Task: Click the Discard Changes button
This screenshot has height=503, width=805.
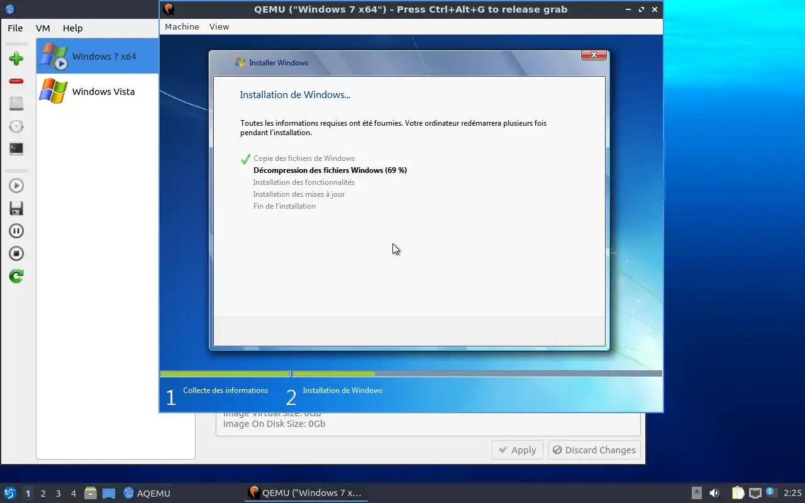Action: click(x=594, y=450)
